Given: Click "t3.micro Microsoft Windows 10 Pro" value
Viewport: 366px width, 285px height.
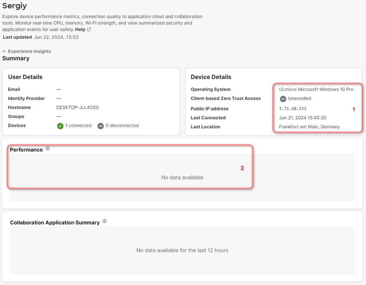Looking at the screenshot, I should pyautogui.click(x=316, y=89).
